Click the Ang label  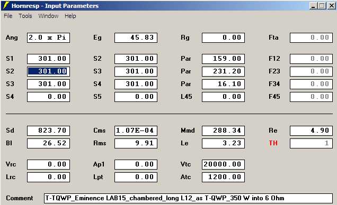(x=12, y=38)
